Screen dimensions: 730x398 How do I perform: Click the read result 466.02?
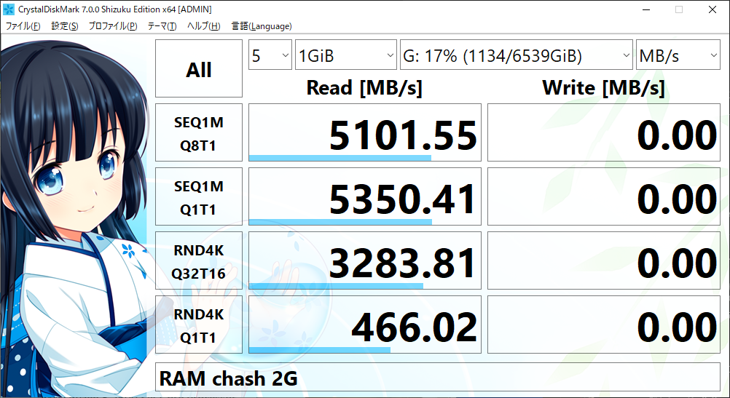click(365, 325)
